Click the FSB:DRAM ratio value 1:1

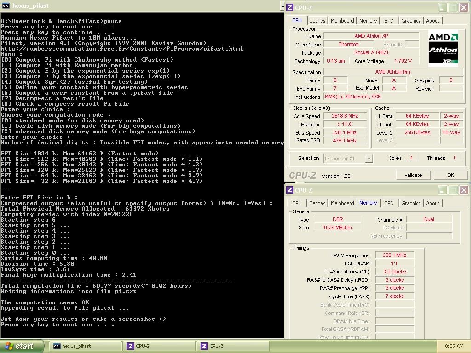coord(395,263)
